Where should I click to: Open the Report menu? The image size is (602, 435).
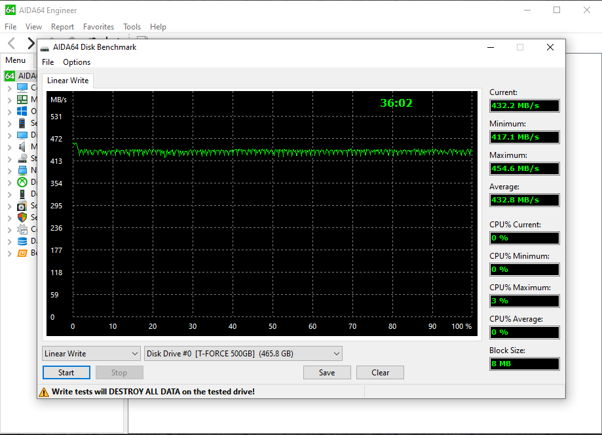pyautogui.click(x=62, y=26)
